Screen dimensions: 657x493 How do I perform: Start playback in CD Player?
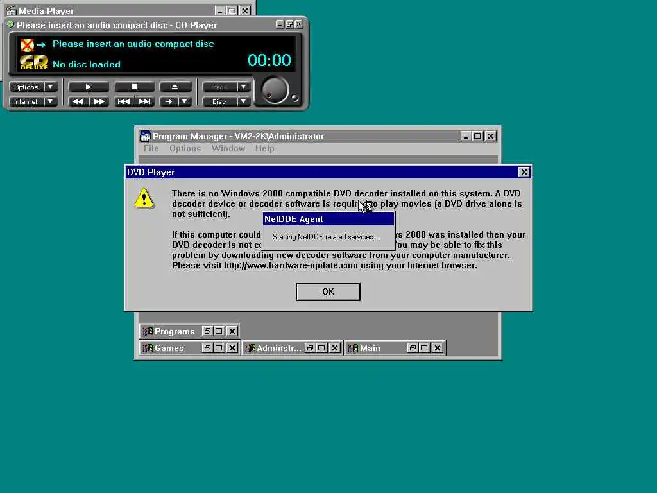(x=89, y=87)
